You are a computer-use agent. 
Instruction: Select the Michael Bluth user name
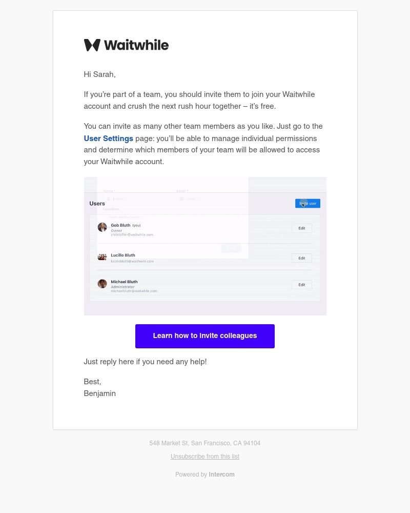124,282
